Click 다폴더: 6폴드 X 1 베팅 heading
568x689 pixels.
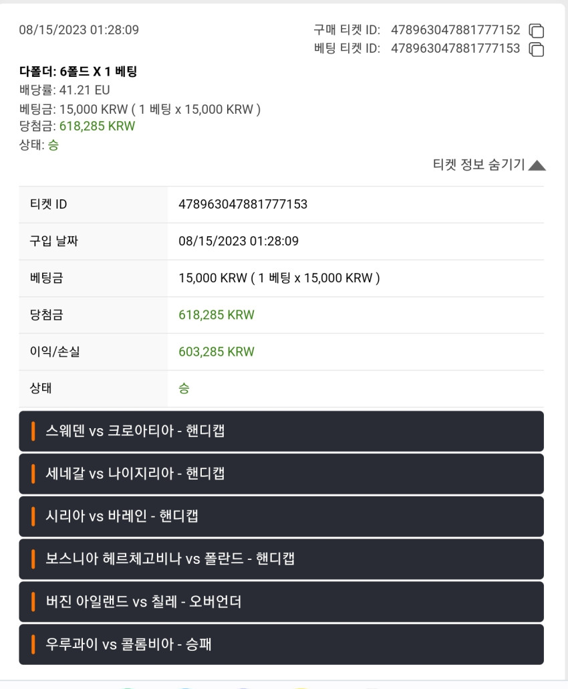click(78, 71)
